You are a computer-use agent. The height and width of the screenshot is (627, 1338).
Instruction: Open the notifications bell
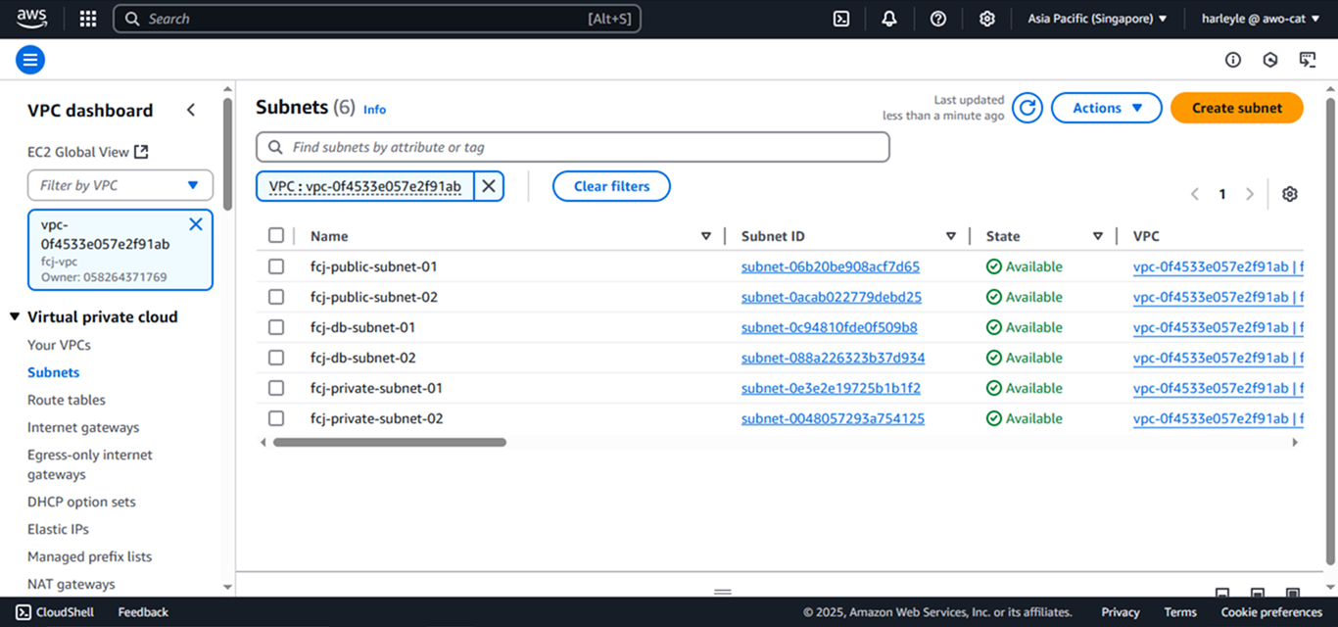pos(889,19)
